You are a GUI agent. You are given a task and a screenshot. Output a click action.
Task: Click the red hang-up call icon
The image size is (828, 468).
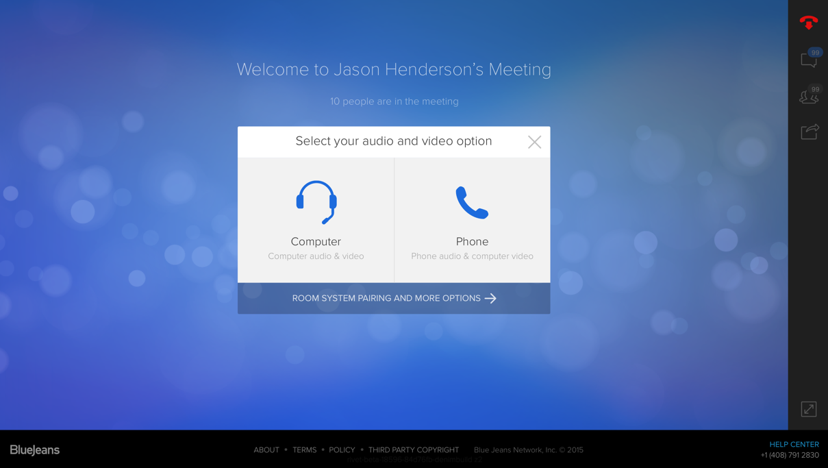(x=808, y=23)
